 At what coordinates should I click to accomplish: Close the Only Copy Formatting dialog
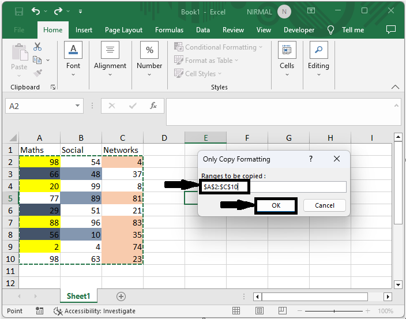[x=337, y=159]
